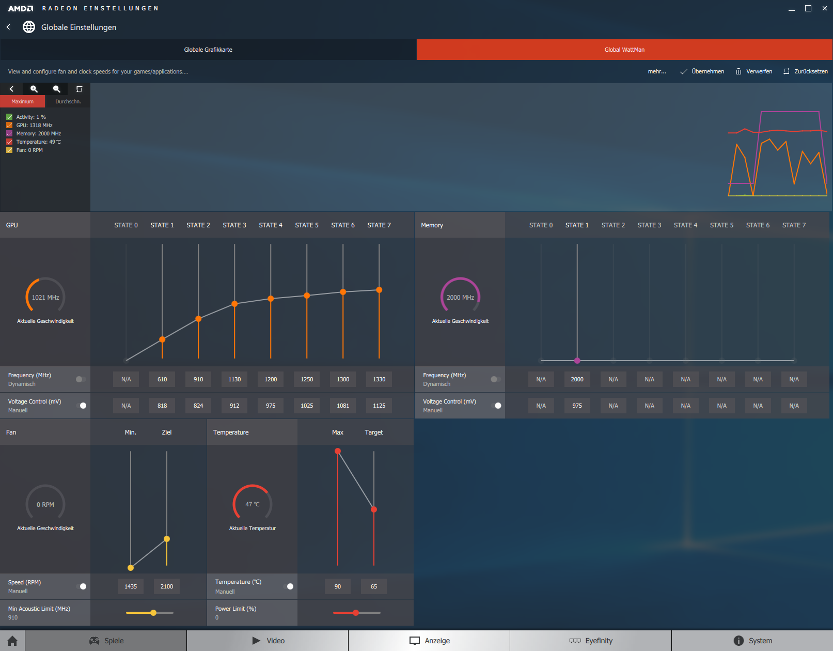Reset settings with Zurücksetzen
The width and height of the screenshot is (833, 651).
805,71
